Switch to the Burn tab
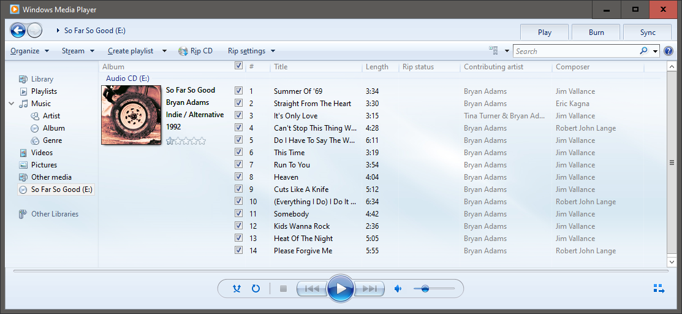This screenshot has width=682, height=314. point(596,33)
